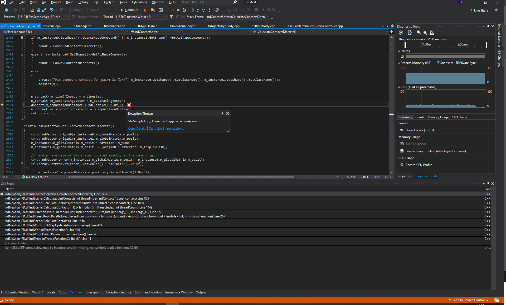Click Start Live Share session link

click(166, 128)
